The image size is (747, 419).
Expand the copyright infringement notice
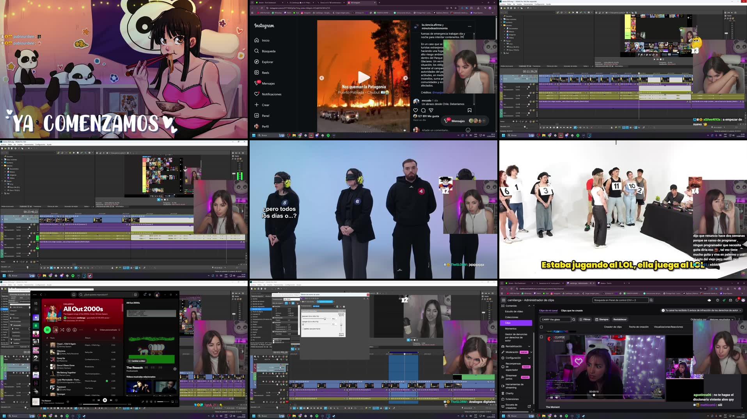click(741, 310)
